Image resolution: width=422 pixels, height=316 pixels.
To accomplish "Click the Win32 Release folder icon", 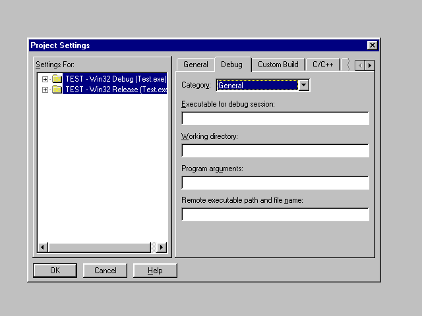I will [57, 90].
